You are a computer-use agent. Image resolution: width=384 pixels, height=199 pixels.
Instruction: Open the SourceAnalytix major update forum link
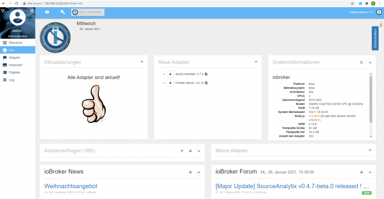[292, 186]
